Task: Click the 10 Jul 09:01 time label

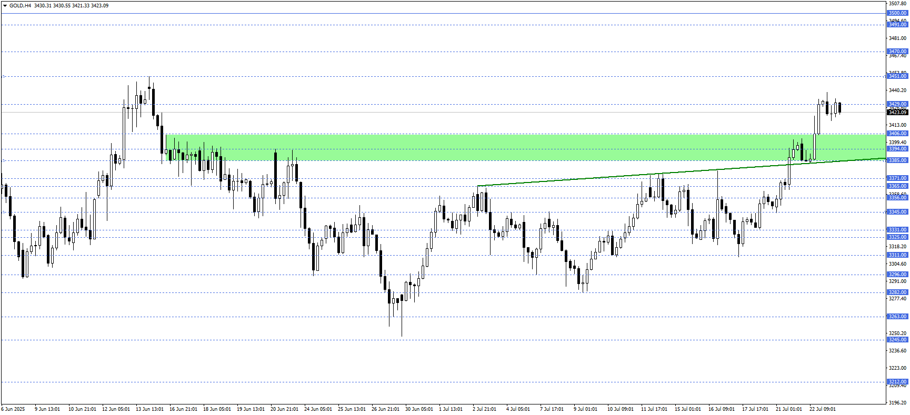Action: click(x=621, y=409)
